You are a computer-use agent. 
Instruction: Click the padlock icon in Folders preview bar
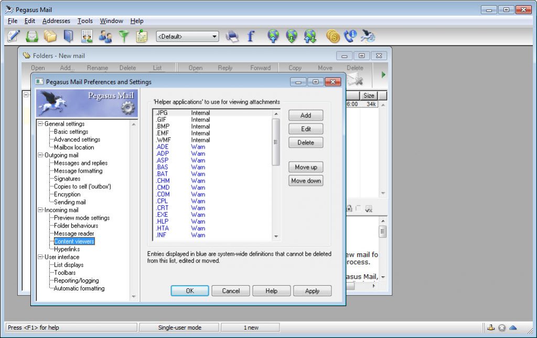(349, 208)
